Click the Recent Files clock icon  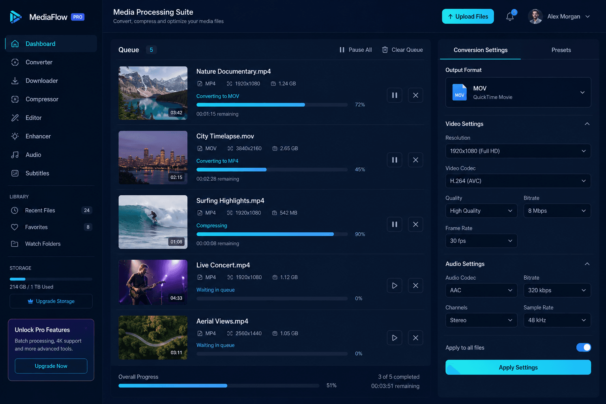click(x=15, y=210)
